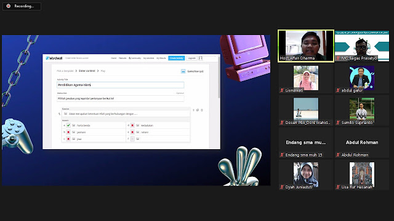Viewport: 394px width, 221px height.
Task: Toggle the green correct mark for harta benda
Action: point(68,125)
